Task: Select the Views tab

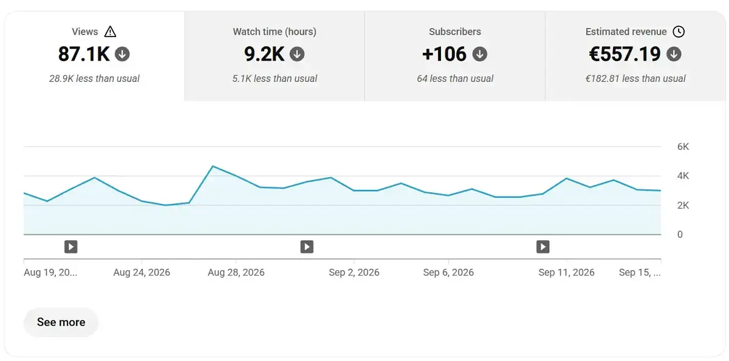Action: [x=94, y=56]
